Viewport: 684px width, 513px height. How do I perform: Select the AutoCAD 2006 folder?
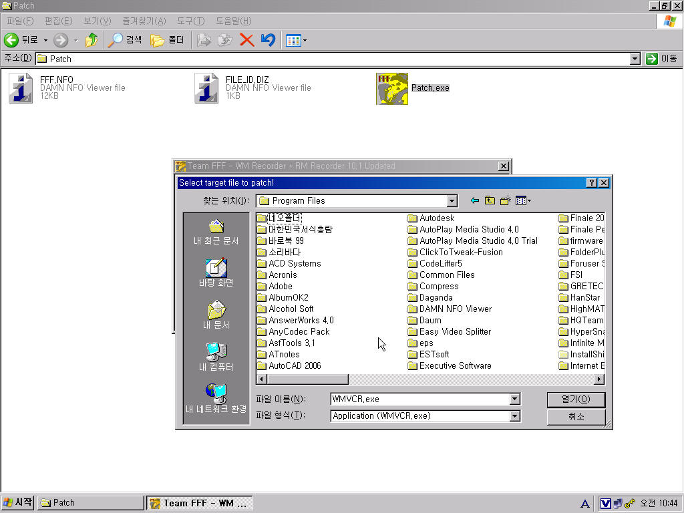289,365
